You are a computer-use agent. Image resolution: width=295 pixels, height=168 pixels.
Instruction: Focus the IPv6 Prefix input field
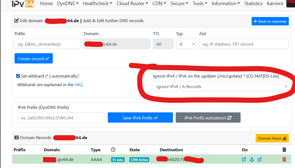[x=61, y=118]
